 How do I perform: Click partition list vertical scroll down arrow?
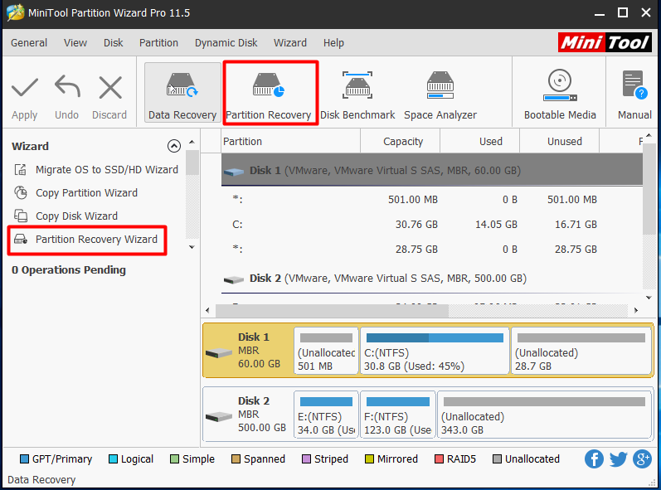pos(649,298)
